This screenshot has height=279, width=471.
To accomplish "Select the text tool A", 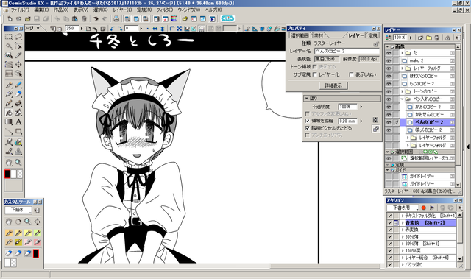I will [x=18, y=121].
